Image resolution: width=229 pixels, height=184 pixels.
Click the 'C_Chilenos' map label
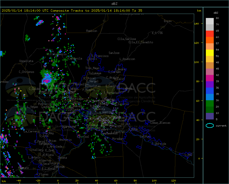click(26, 72)
